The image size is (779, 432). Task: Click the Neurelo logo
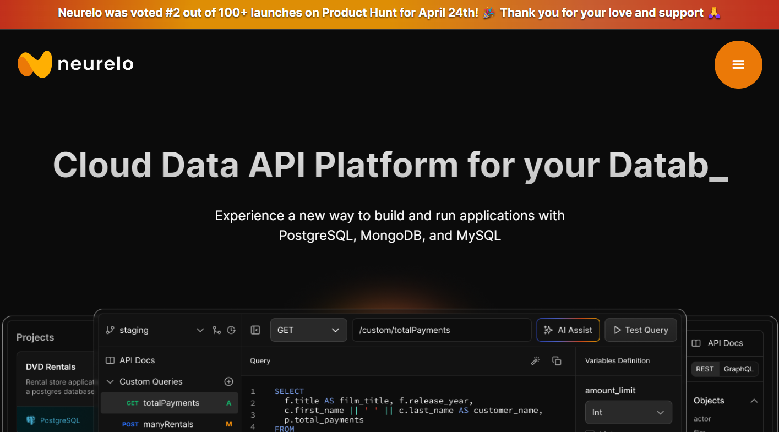click(x=75, y=64)
